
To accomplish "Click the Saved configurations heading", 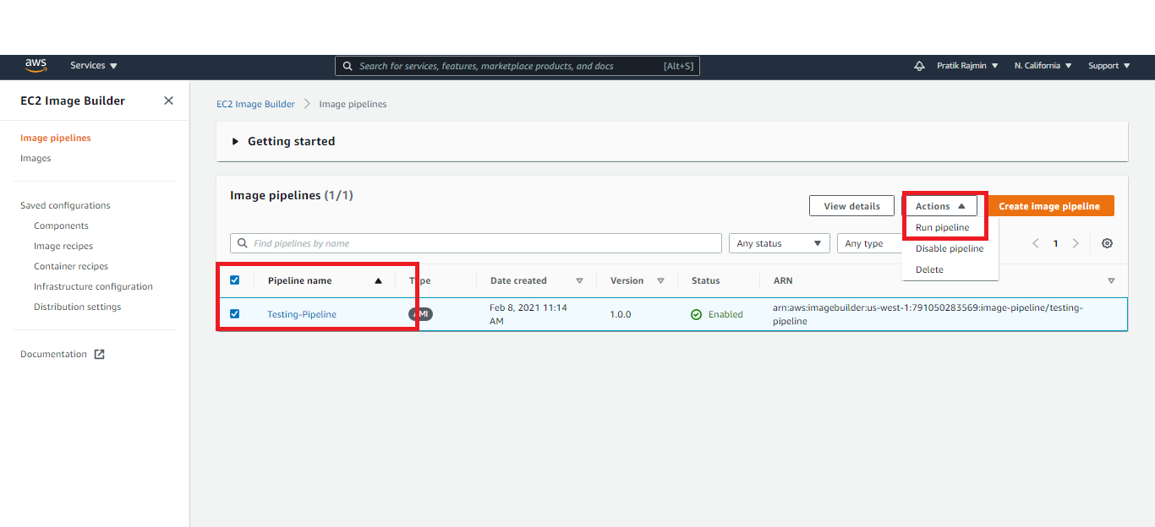I will pyautogui.click(x=65, y=205).
